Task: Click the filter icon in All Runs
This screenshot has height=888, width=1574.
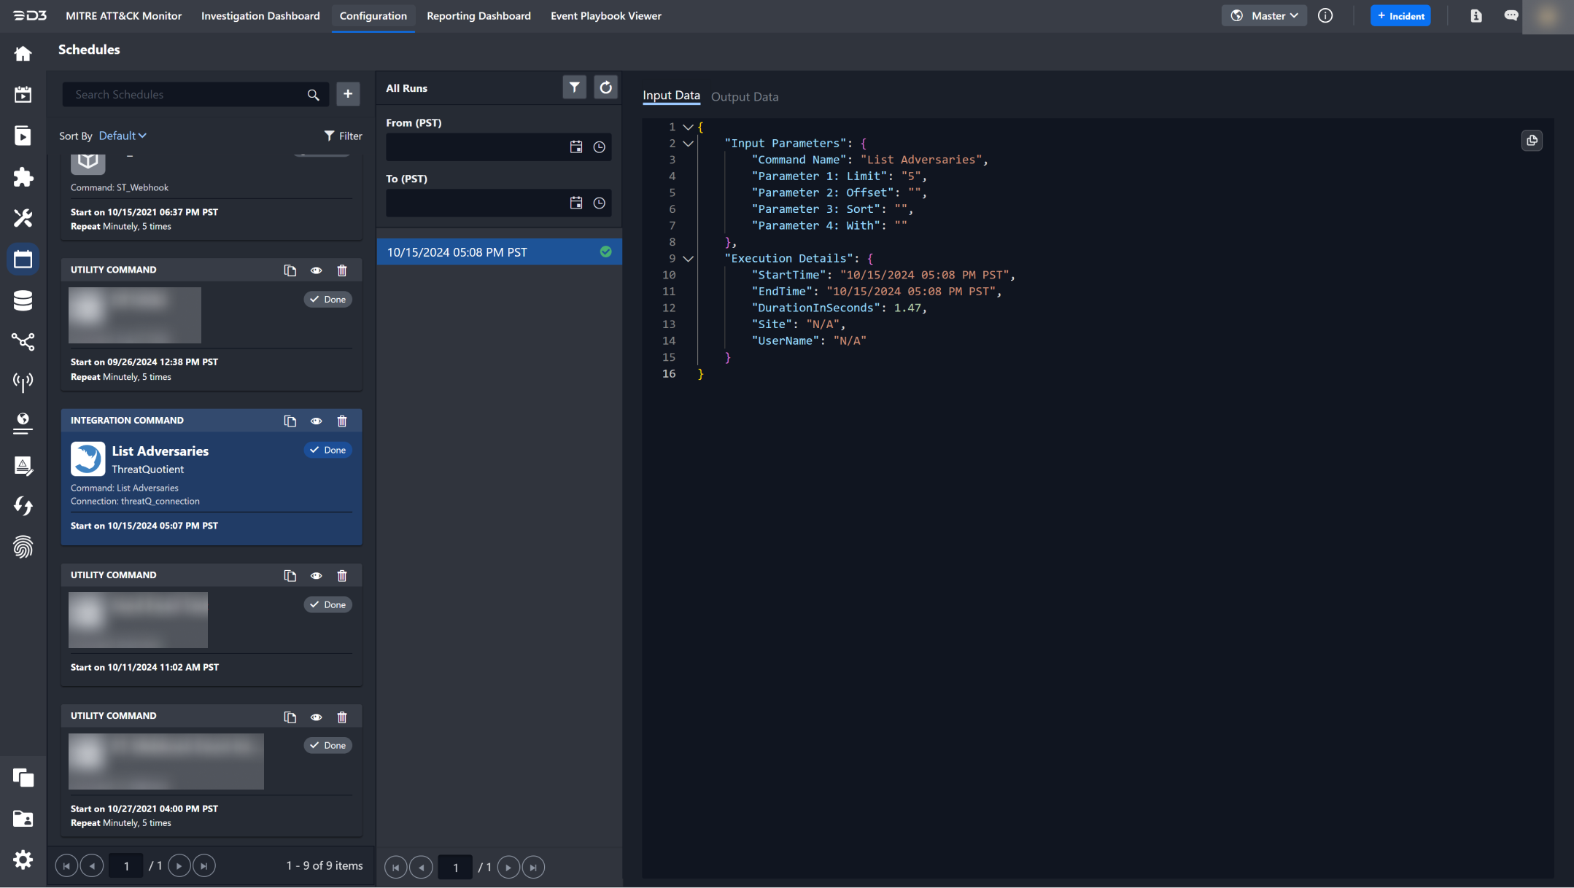Action: [x=574, y=87]
